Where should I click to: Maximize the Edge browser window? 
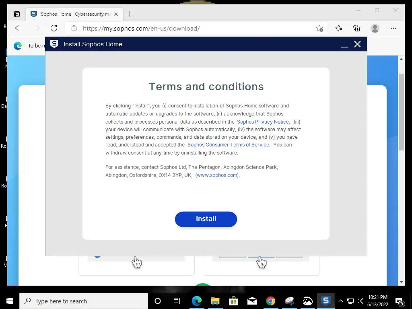(377, 10)
